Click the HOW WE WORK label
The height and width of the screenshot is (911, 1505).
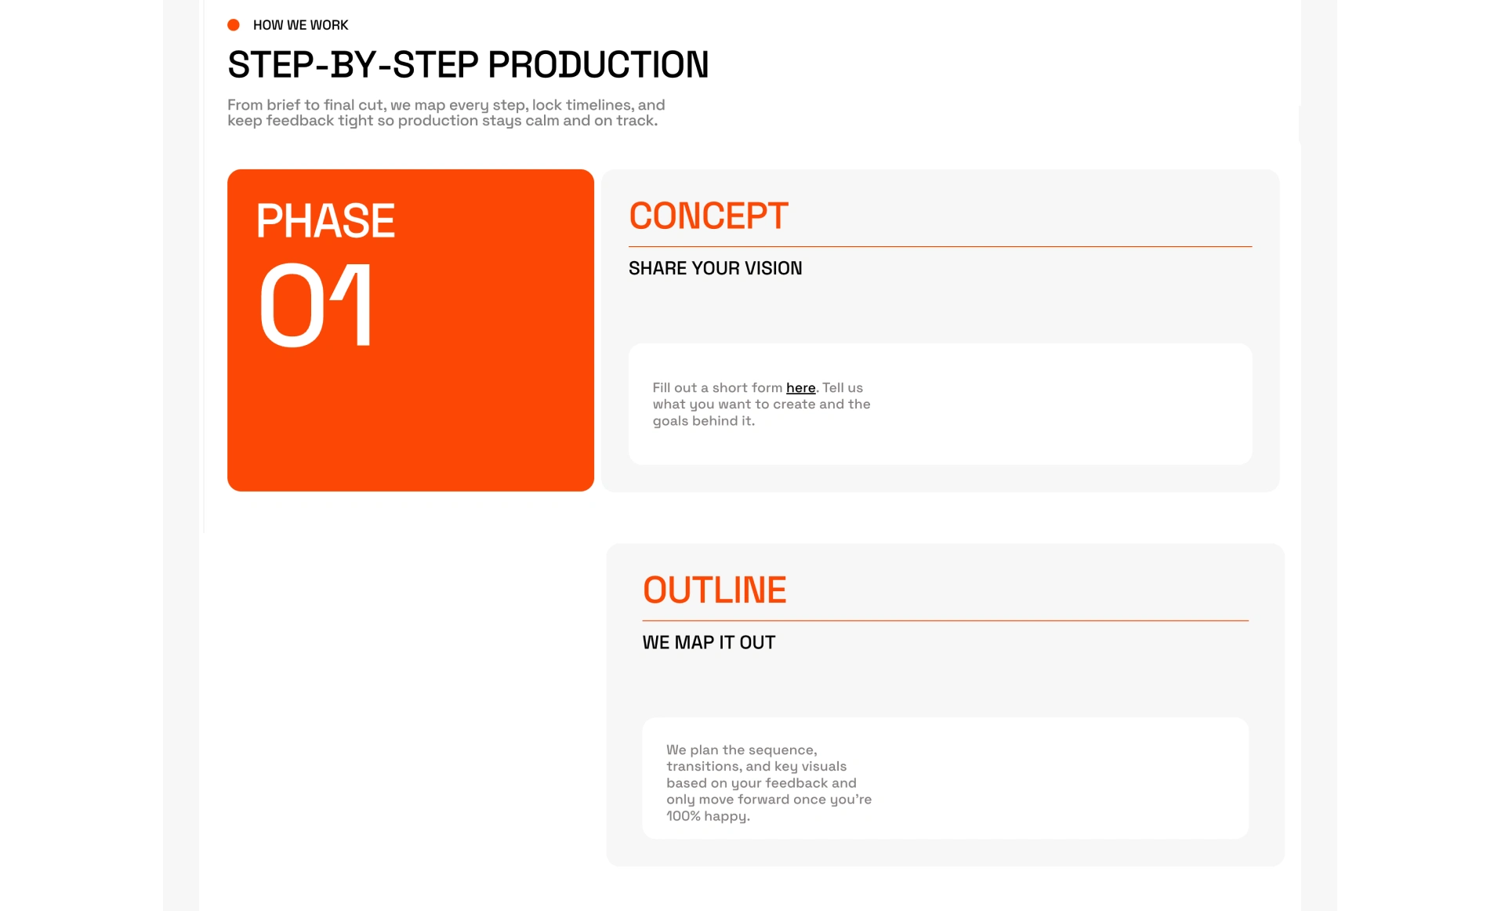pyautogui.click(x=300, y=25)
